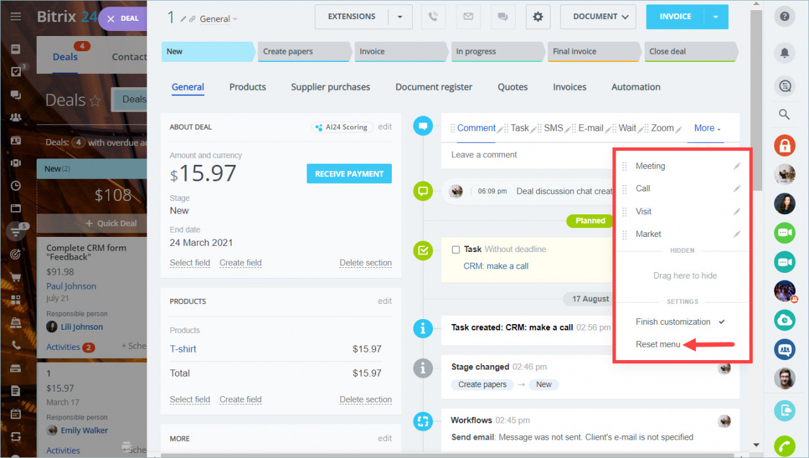Click the green video camera icon in right sidebar
Screen dimensions: 809x458
[x=784, y=232]
